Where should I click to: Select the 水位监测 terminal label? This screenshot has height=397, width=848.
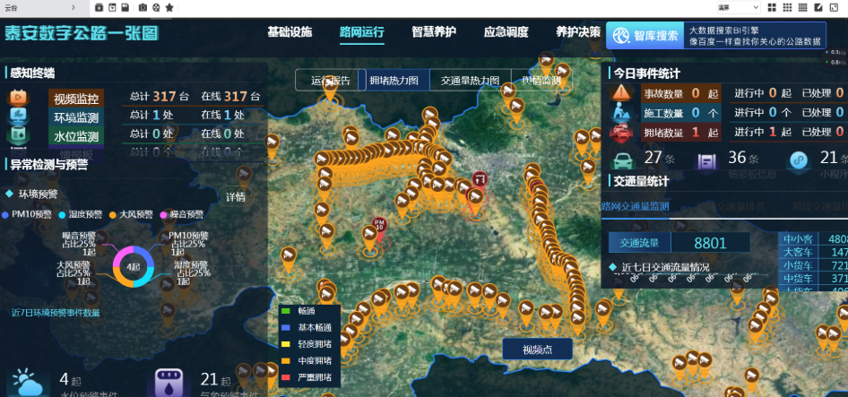76,135
